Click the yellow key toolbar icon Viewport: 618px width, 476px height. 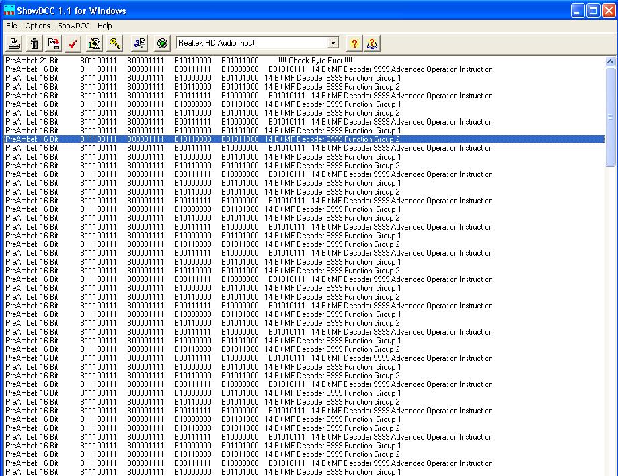tap(115, 44)
